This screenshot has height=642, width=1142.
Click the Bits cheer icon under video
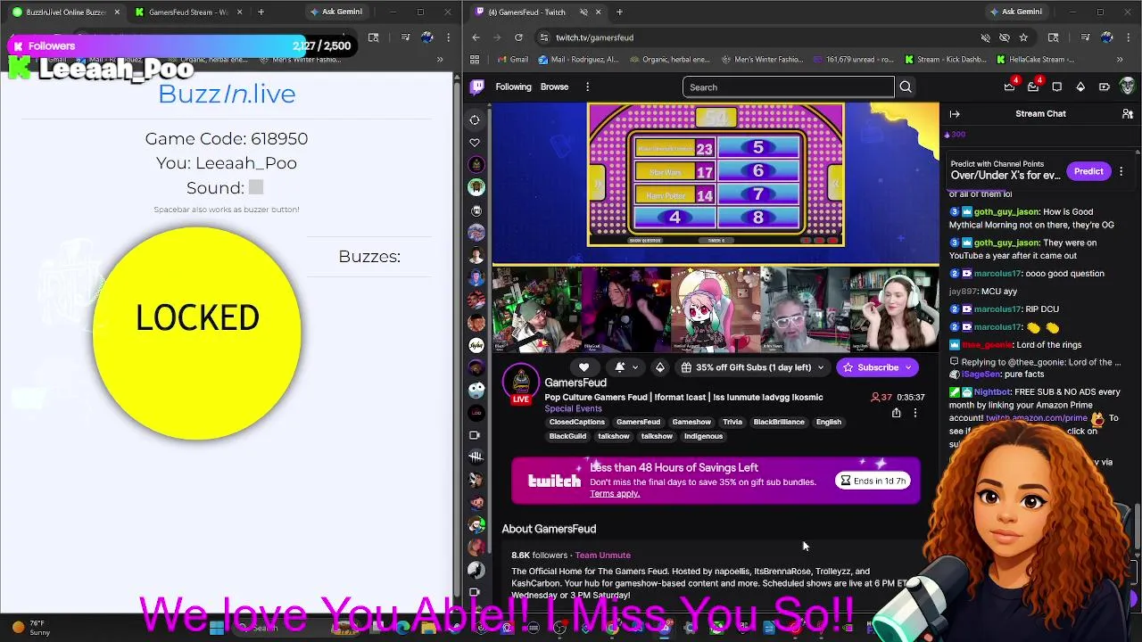tap(660, 367)
